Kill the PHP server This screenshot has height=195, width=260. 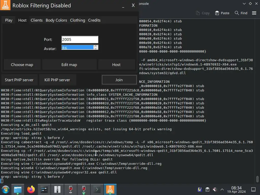[57, 80]
